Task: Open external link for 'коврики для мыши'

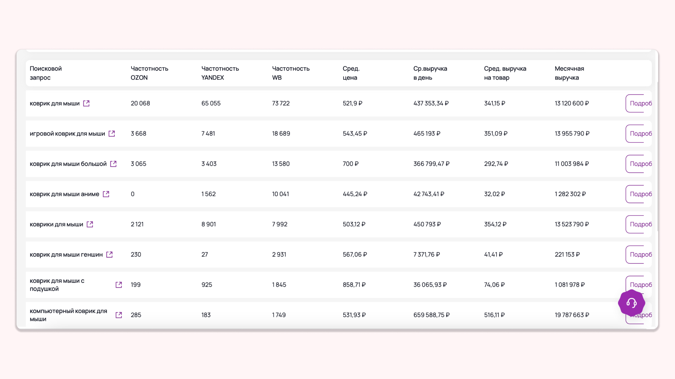Action: click(x=90, y=224)
